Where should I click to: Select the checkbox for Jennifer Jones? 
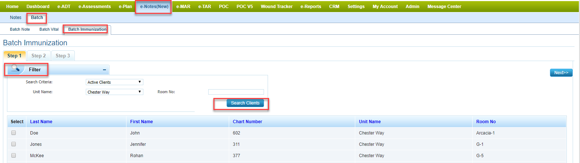14,144
